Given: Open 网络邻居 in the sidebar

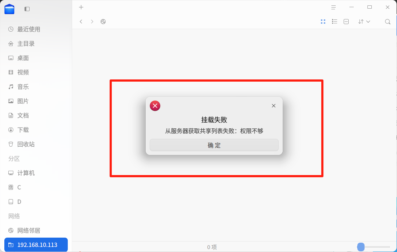Looking at the screenshot, I should click(x=36, y=231).
